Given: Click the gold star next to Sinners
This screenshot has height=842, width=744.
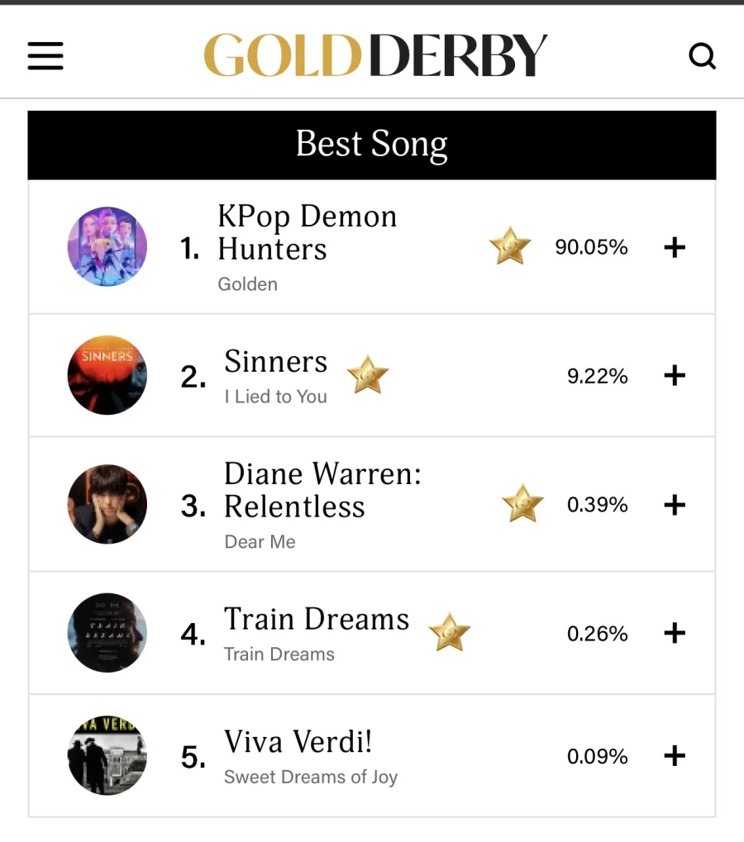Looking at the screenshot, I should click(x=367, y=375).
